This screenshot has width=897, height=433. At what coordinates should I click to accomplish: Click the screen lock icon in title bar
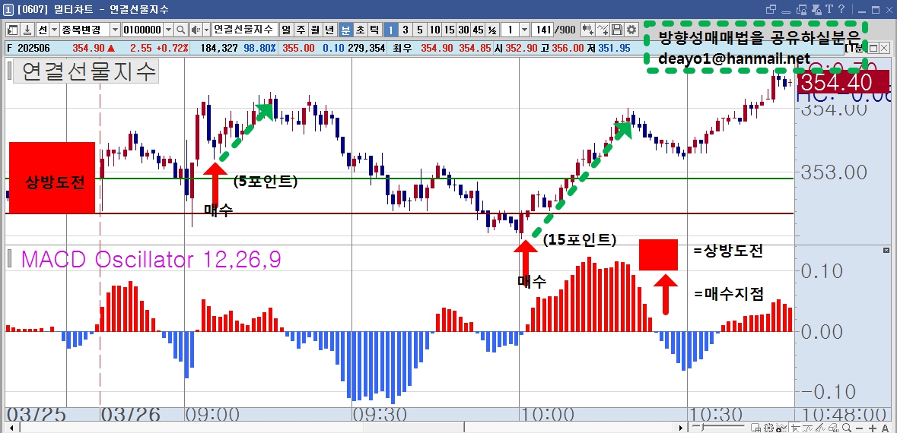(x=801, y=10)
